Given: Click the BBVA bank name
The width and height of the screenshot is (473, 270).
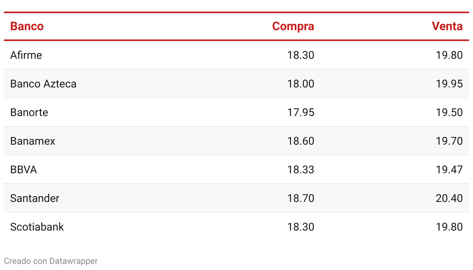Looking at the screenshot, I should [x=23, y=169].
